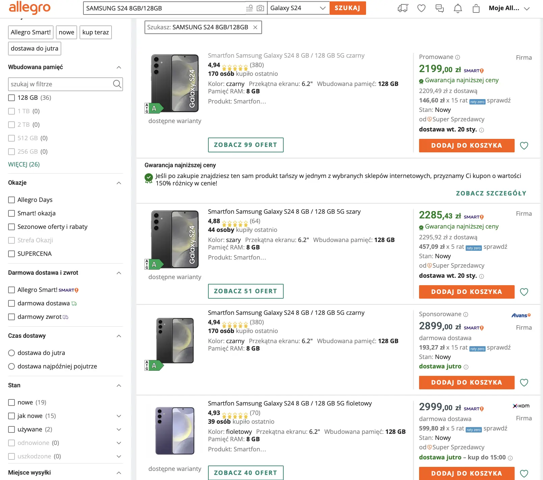Open the shopping cart bag icon
The height and width of the screenshot is (480, 543).
[x=476, y=8]
